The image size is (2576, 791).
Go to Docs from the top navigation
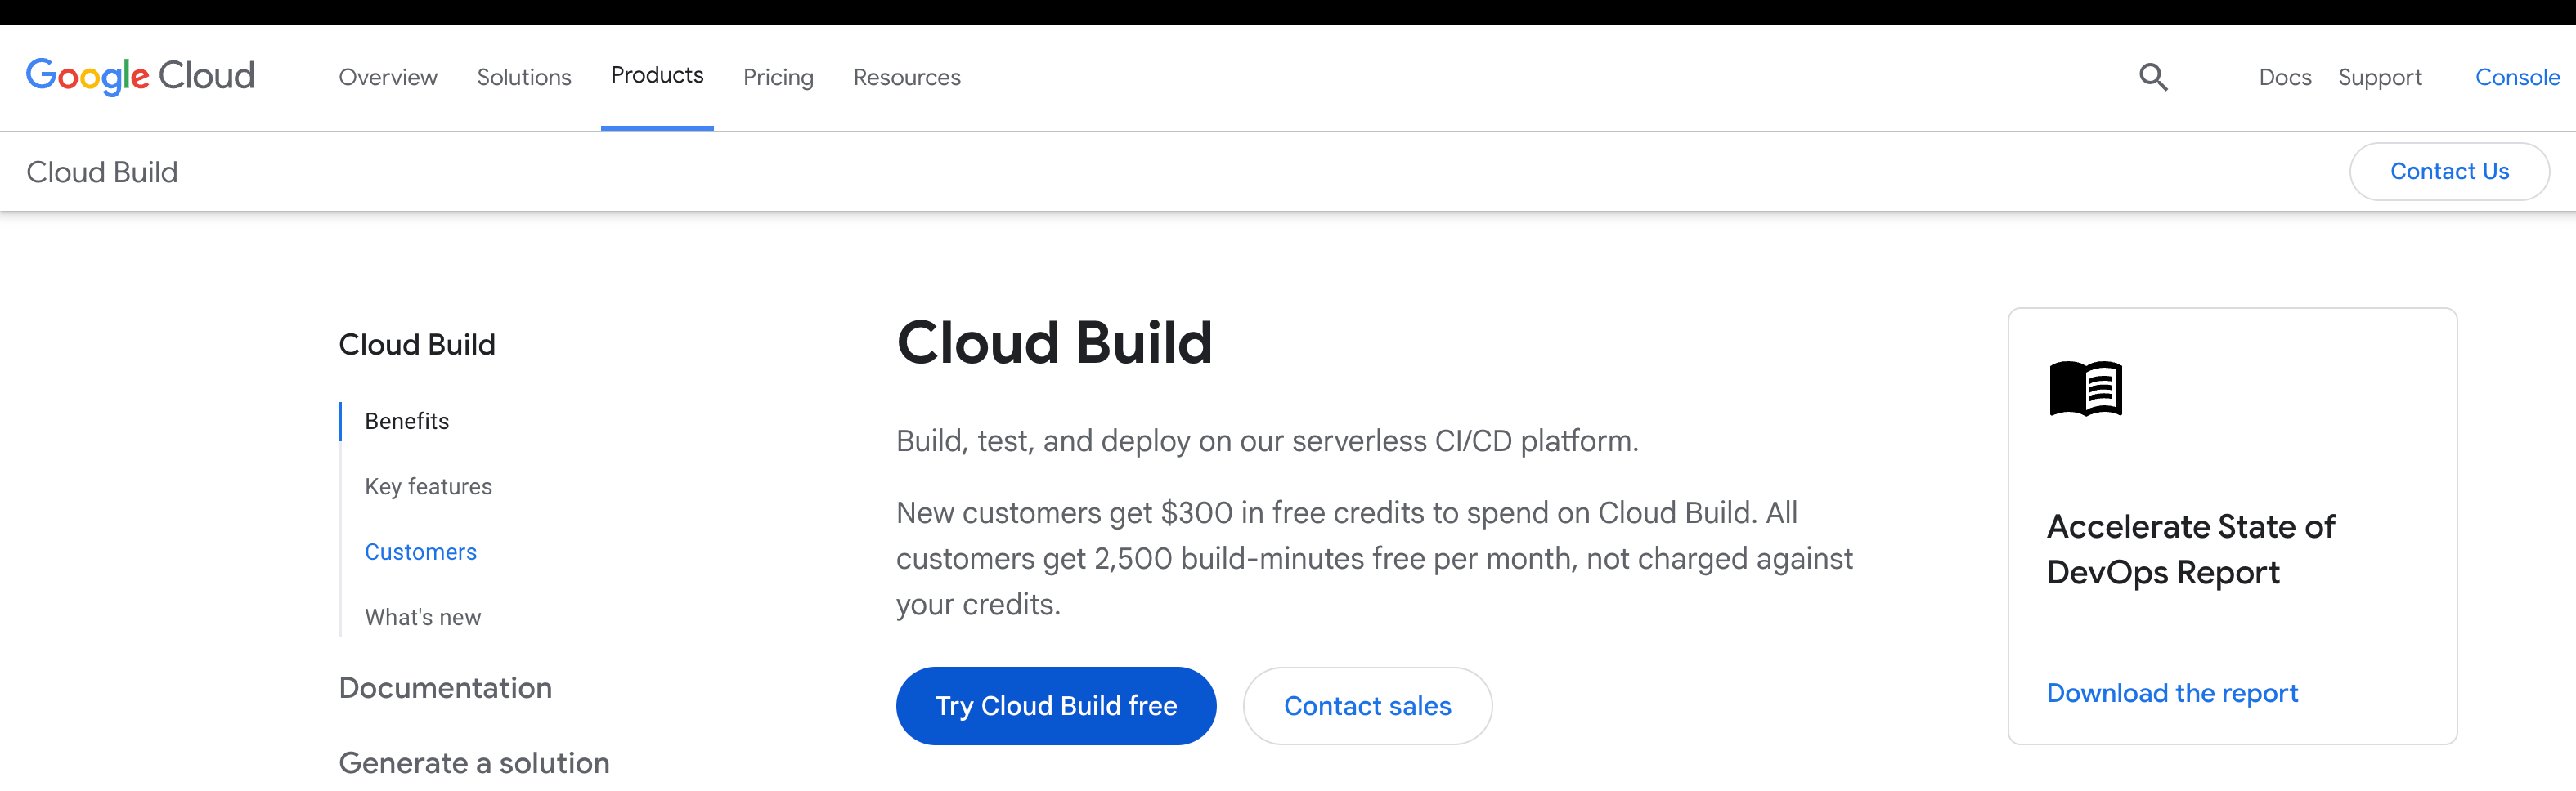coord(2285,77)
